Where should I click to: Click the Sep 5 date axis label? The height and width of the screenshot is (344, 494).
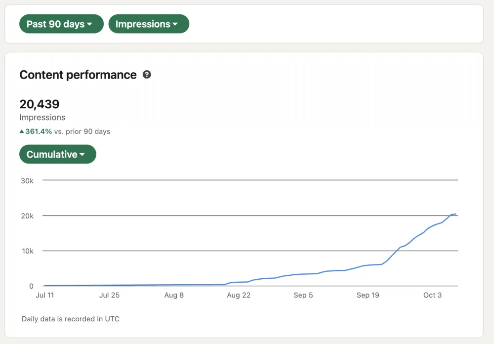click(x=303, y=295)
